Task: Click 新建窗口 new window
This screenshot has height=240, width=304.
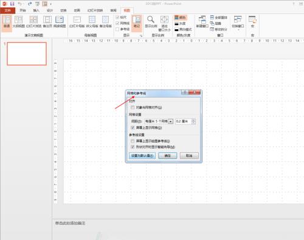Action: coord(202,22)
